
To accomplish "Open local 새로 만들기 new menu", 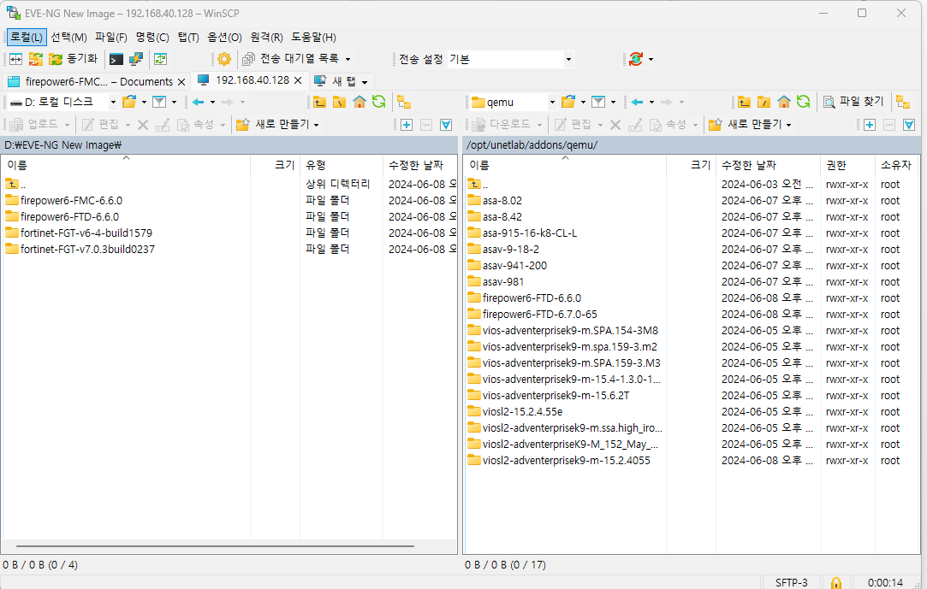I will (x=278, y=125).
